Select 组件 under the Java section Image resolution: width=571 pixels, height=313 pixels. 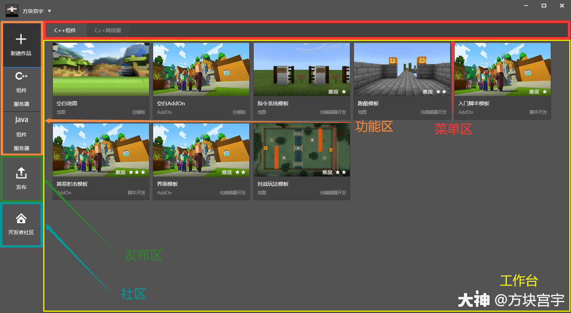[x=21, y=135]
